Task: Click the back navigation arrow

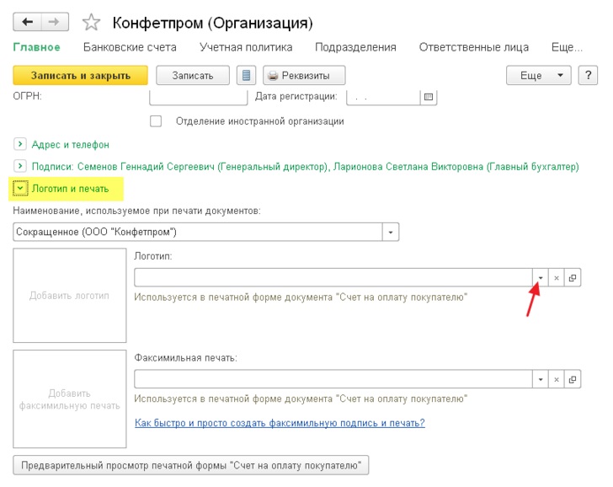Action: click(x=27, y=22)
